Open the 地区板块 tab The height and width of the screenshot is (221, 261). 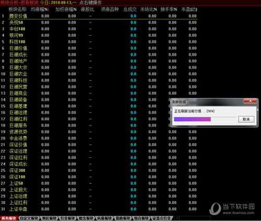(x=50, y=218)
